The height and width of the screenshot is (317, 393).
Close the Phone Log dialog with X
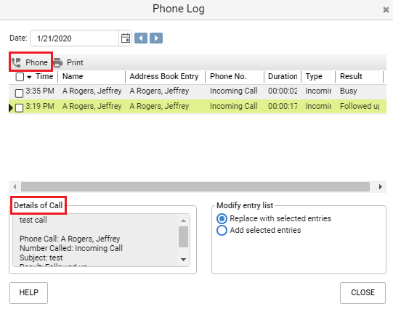(386, 9)
